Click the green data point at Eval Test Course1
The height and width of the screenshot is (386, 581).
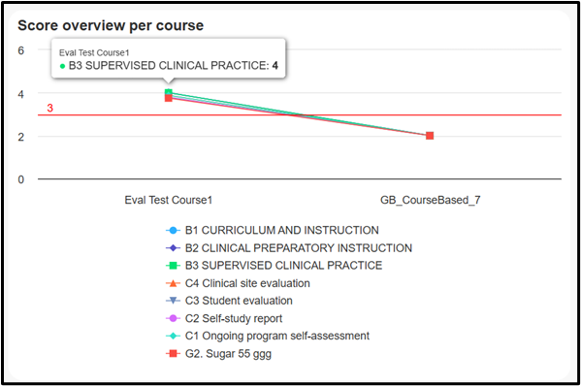pyautogui.click(x=169, y=92)
